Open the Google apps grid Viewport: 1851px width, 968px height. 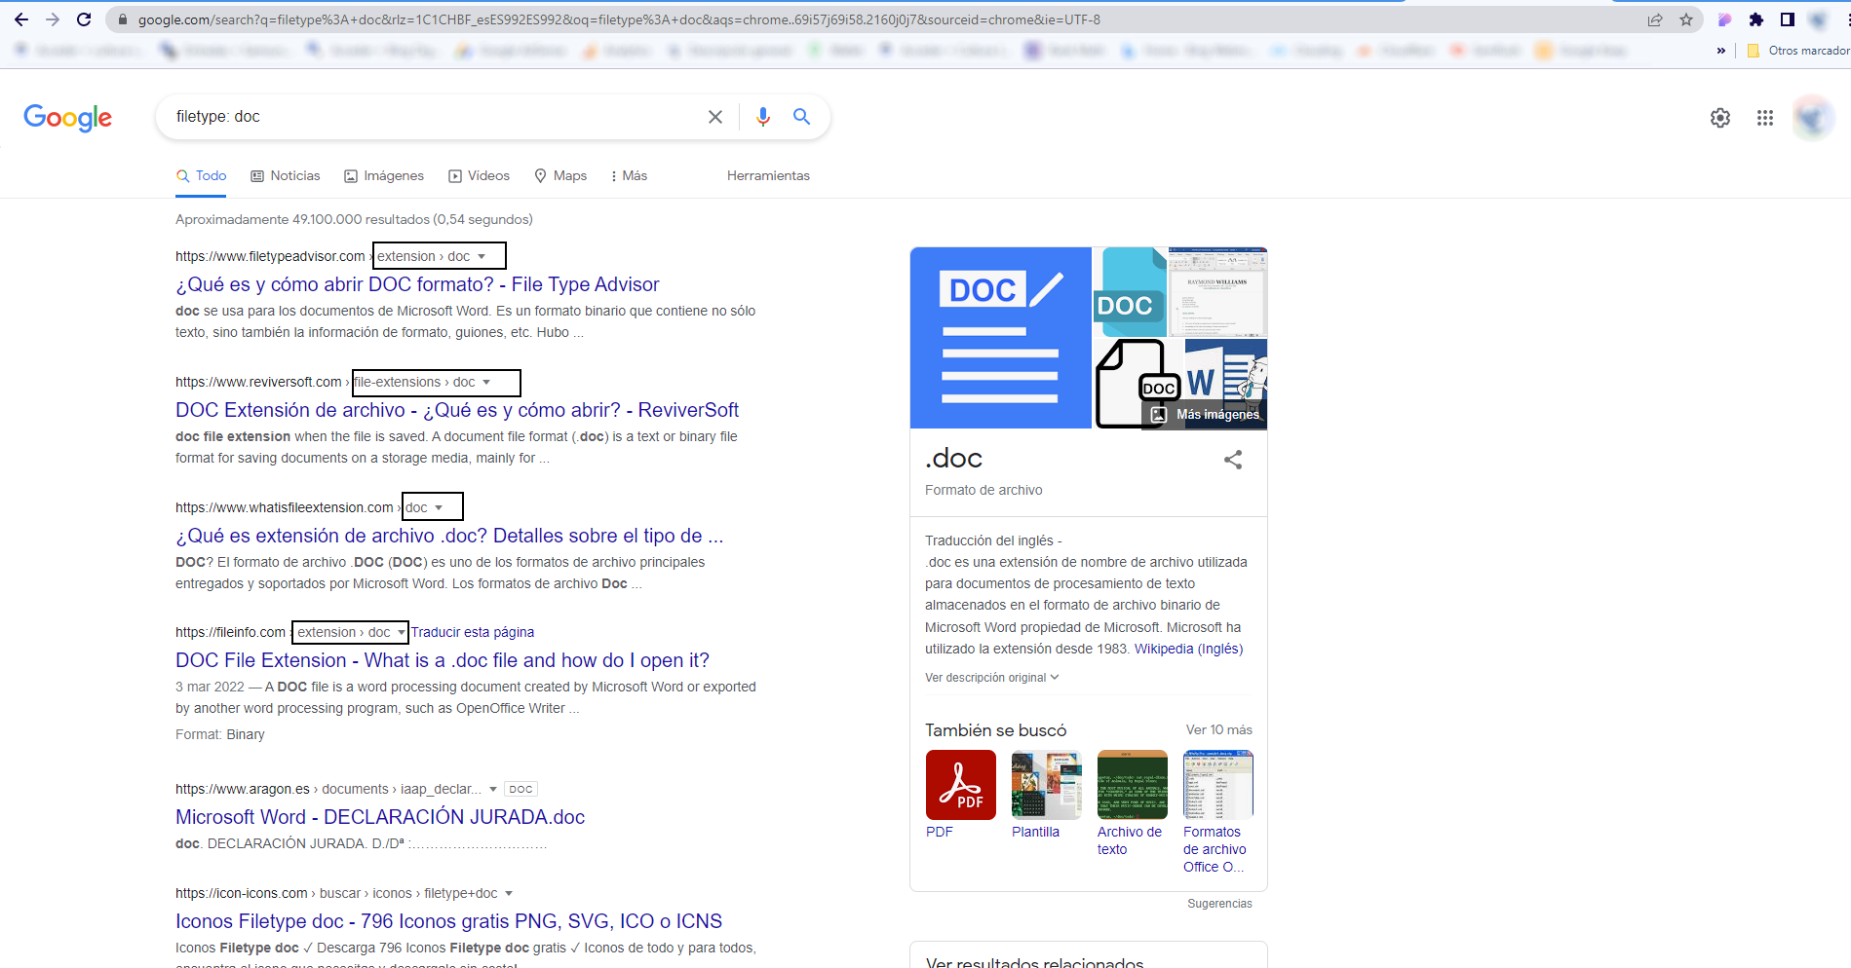(x=1765, y=118)
